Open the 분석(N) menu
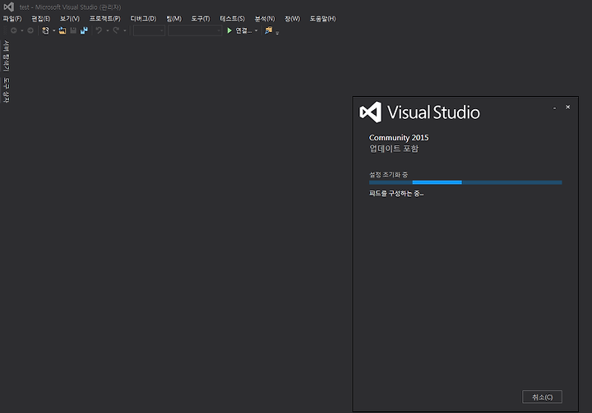This screenshot has height=413, width=592. 265,19
